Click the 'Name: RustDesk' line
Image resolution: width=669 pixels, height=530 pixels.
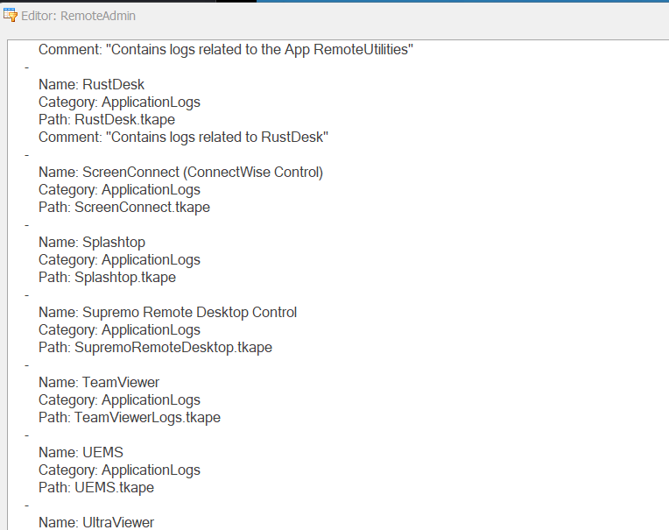pyautogui.click(x=91, y=84)
